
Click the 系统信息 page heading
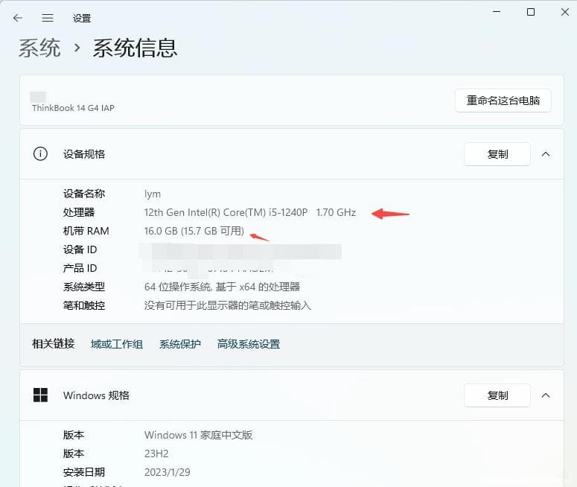click(x=135, y=48)
